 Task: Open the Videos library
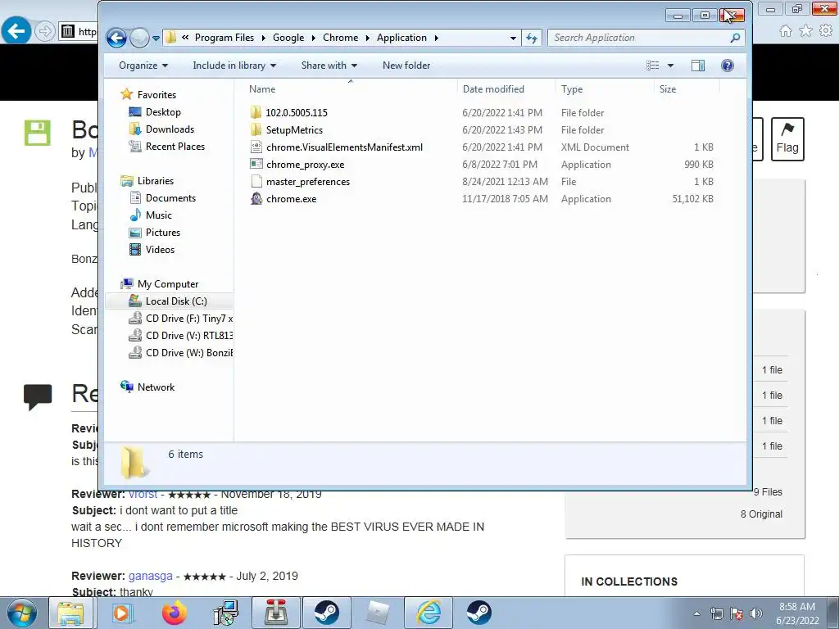click(x=160, y=249)
